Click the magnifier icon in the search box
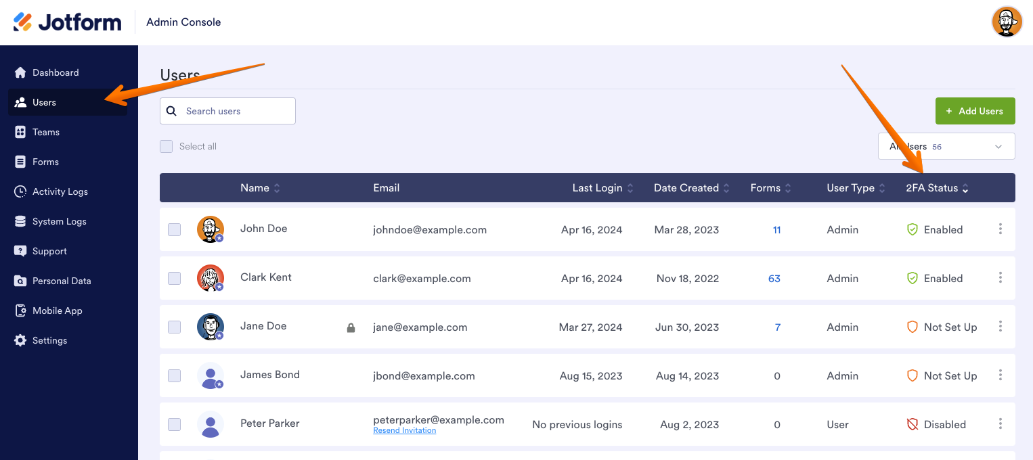The image size is (1033, 460). click(171, 111)
